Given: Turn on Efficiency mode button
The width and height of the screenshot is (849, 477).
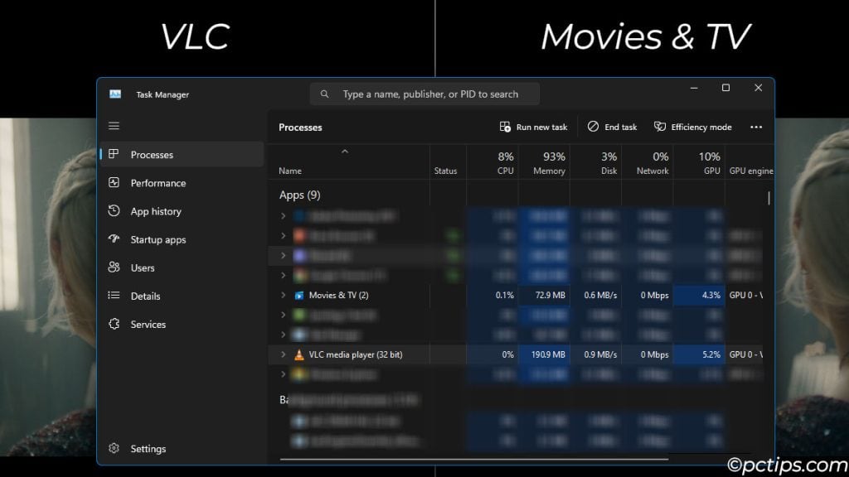Looking at the screenshot, I should pyautogui.click(x=693, y=127).
